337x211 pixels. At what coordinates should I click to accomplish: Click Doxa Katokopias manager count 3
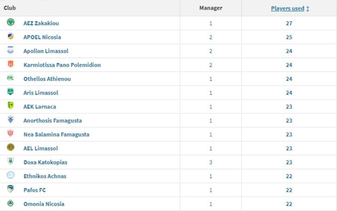[210, 162]
